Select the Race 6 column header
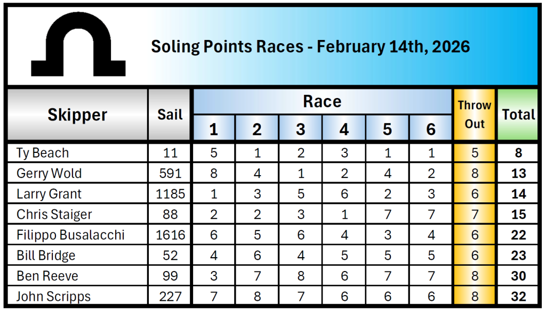Screen dimensions: 546x311 431,129
